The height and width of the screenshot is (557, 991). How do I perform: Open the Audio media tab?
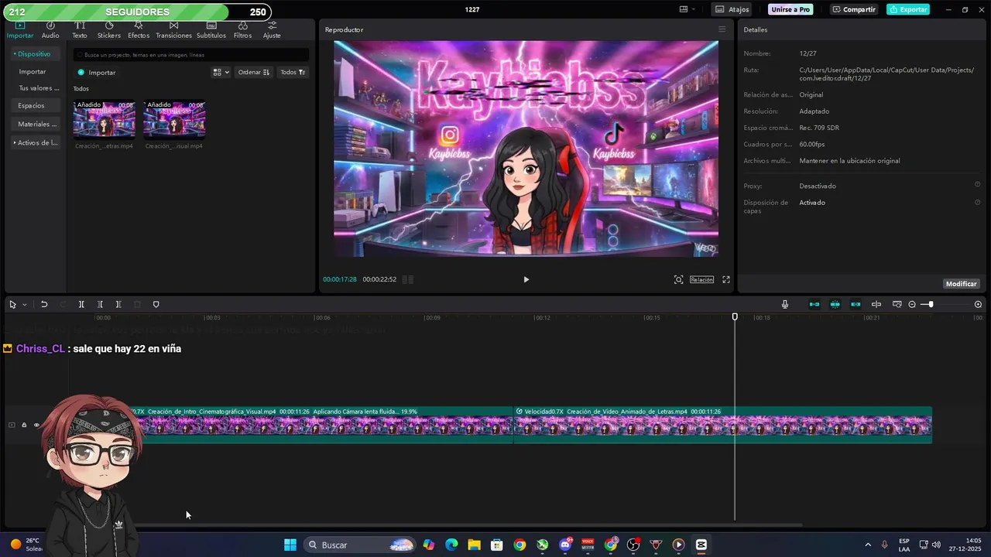pos(50,30)
